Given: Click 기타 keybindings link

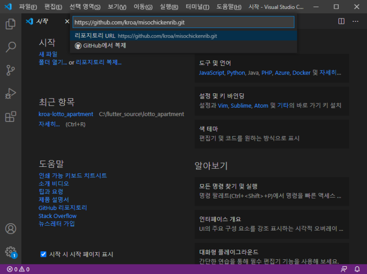Looking at the screenshot, I should [x=283, y=106].
